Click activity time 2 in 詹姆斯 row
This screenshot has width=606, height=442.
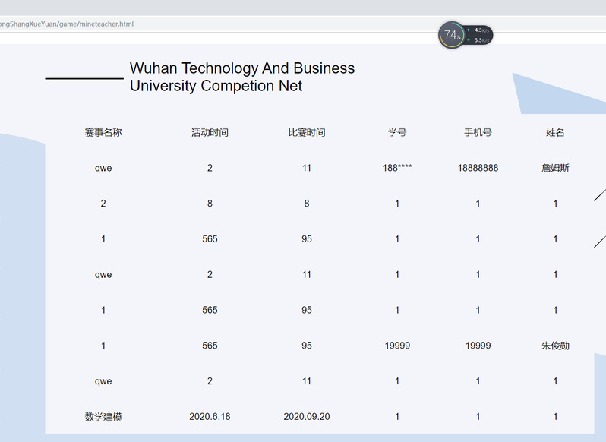[210, 168]
